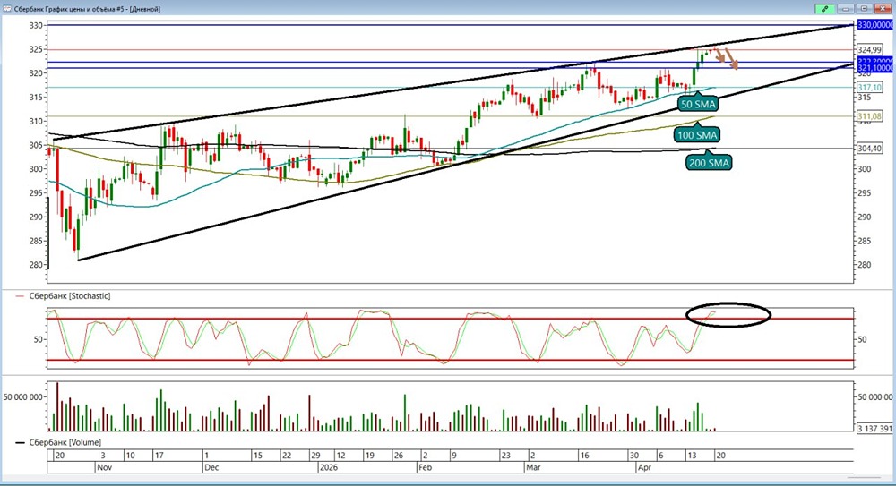
Task: Select the '200 SMA' callout label
Action: pyautogui.click(x=709, y=163)
